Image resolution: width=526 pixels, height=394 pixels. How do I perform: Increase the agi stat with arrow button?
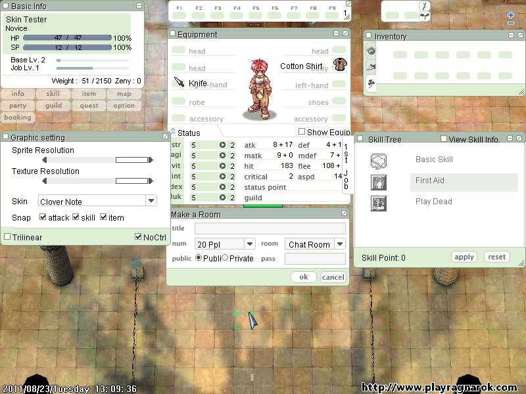coord(222,156)
